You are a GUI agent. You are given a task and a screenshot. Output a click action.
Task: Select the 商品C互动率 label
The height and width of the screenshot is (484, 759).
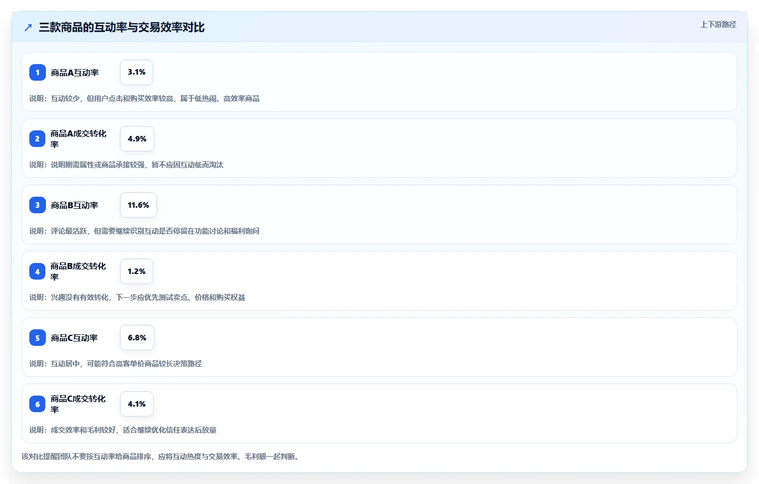point(75,338)
